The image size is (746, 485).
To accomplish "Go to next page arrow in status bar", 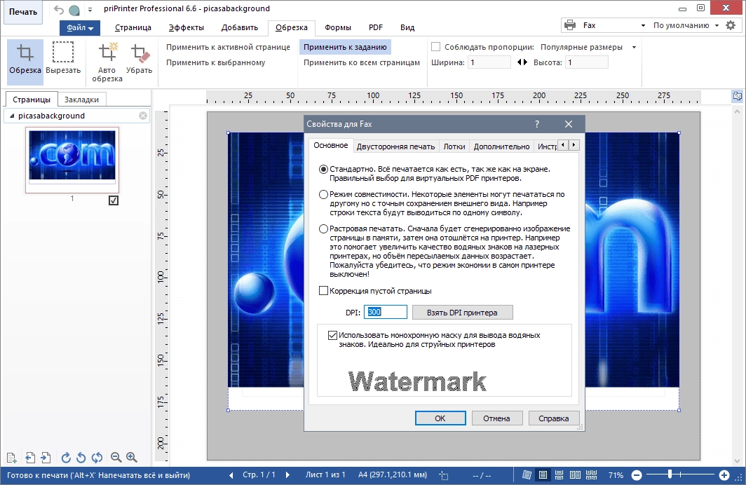I will (287, 475).
